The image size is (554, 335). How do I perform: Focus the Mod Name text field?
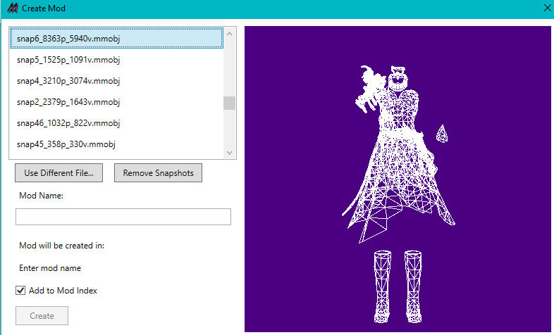[123, 217]
